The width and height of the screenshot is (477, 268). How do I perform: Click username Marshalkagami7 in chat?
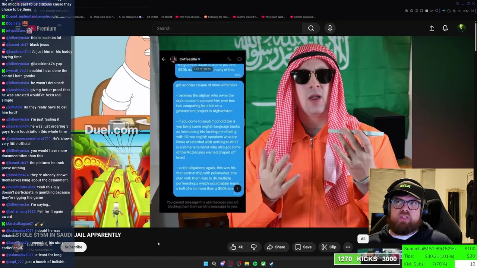pyautogui.click(x=19, y=223)
